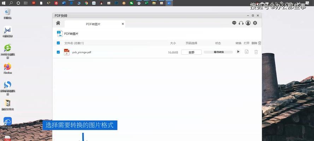Select the psb_picmge.pdf file name

point(82,52)
